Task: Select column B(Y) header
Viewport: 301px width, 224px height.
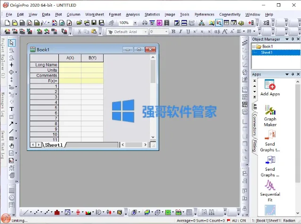Action: pos(92,58)
